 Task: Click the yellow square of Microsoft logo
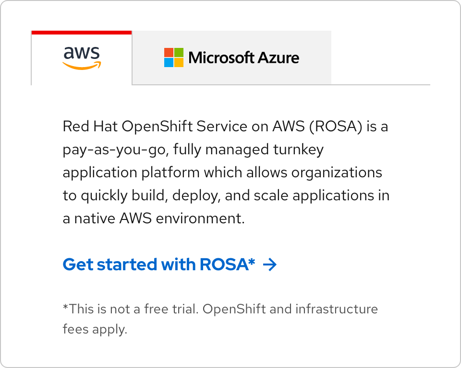click(x=179, y=62)
